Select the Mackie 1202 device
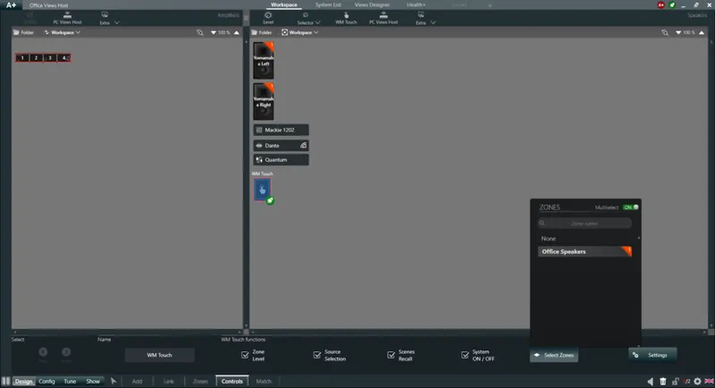The image size is (715, 388). 281,130
